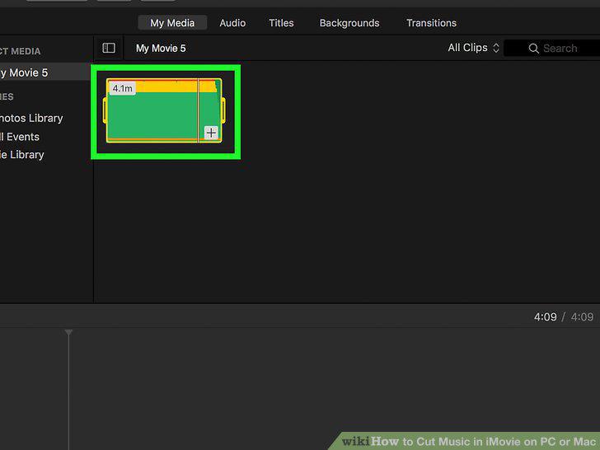Screen dimensions: 600x450
Task: Click the timeline playhead marker
Action: click(68, 332)
